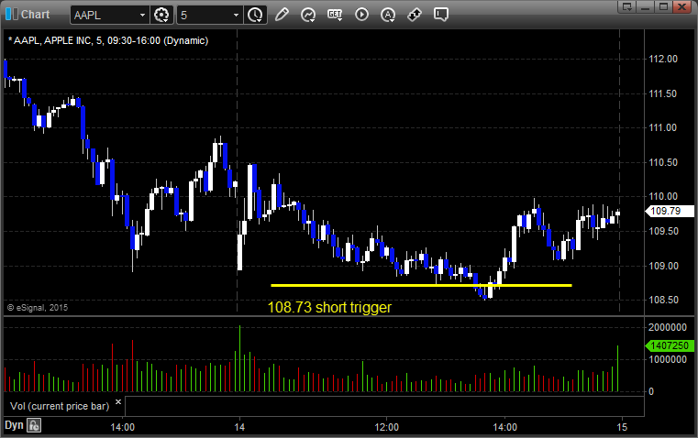Select the yellow horizontal trigger line
This screenshot has height=438, width=698.
click(421, 285)
